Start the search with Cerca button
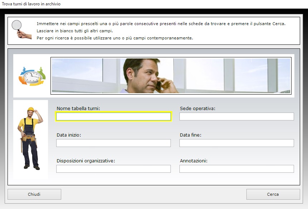 pyautogui.click(x=273, y=194)
